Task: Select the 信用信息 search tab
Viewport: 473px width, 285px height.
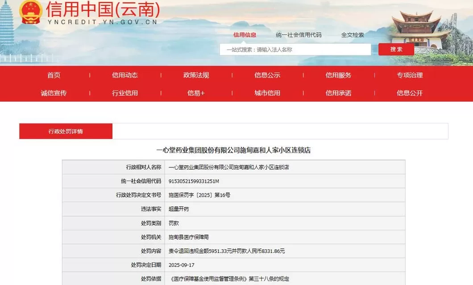Action: pyautogui.click(x=245, y=35)
